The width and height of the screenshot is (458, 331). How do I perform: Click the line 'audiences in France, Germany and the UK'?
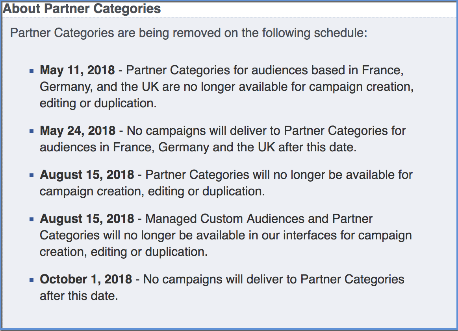click(158, 147)
